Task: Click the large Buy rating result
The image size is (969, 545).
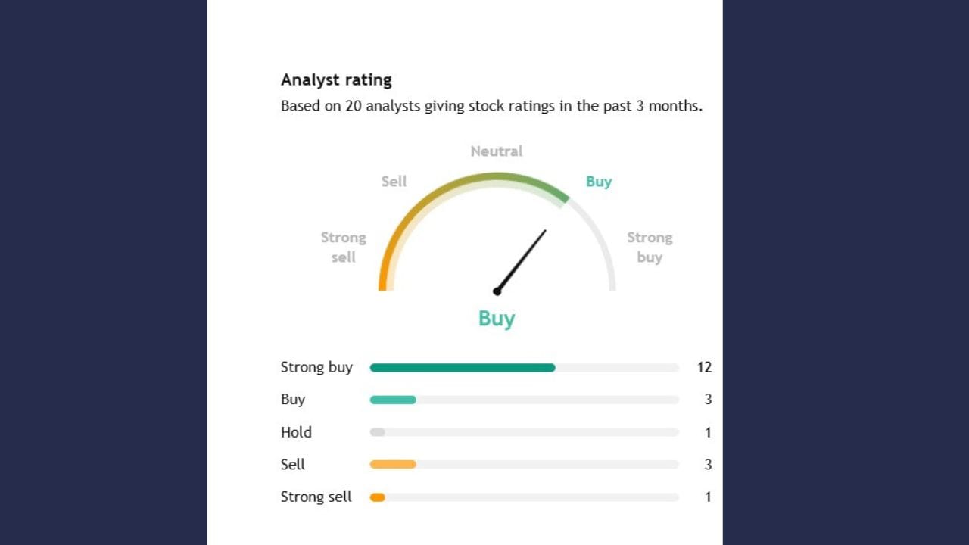Action: click(x=497, y=319)
